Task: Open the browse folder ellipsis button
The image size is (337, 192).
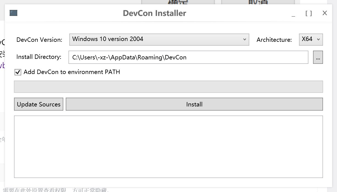Action: [x=318, y=57]
